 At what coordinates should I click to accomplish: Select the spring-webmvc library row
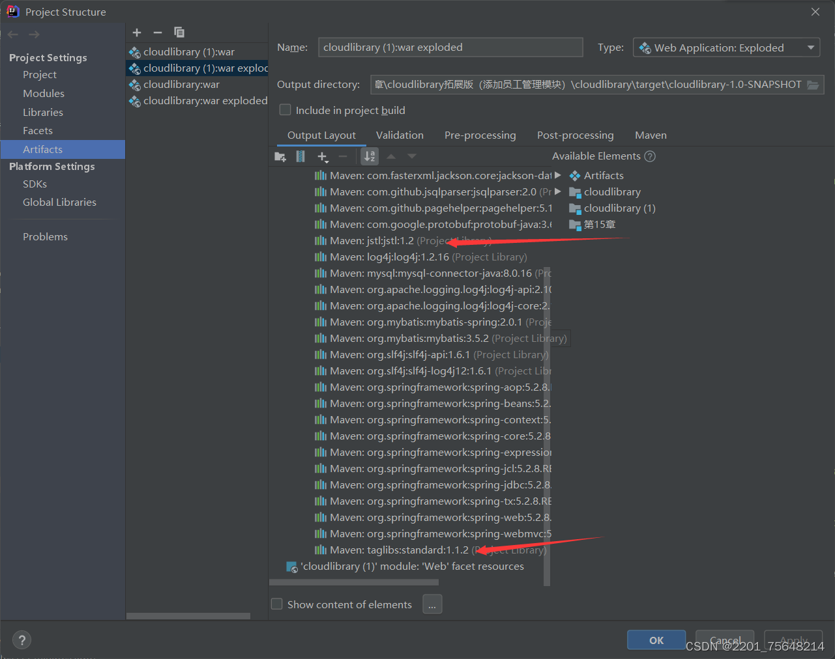pos(432,534)
